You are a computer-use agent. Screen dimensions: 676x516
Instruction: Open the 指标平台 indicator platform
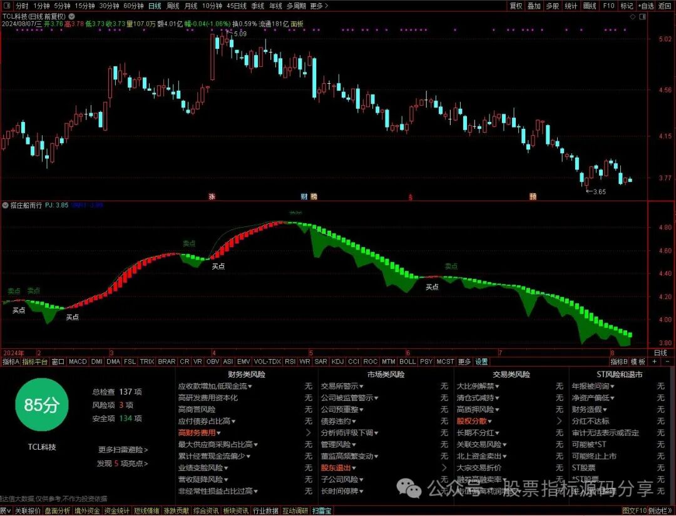(35, 362)
